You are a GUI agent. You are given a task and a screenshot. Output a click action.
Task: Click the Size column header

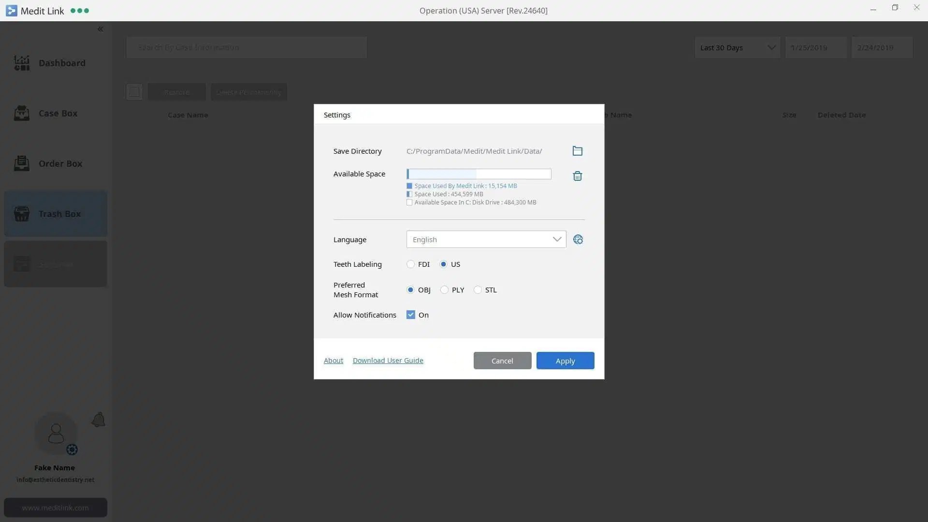(789, 115)
